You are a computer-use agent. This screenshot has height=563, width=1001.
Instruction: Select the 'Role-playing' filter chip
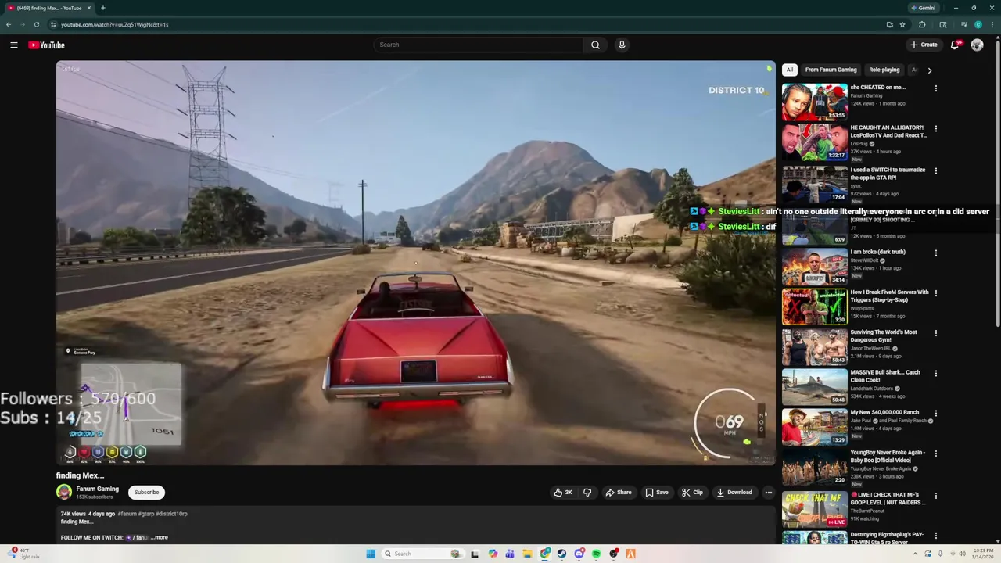point(884,70)
